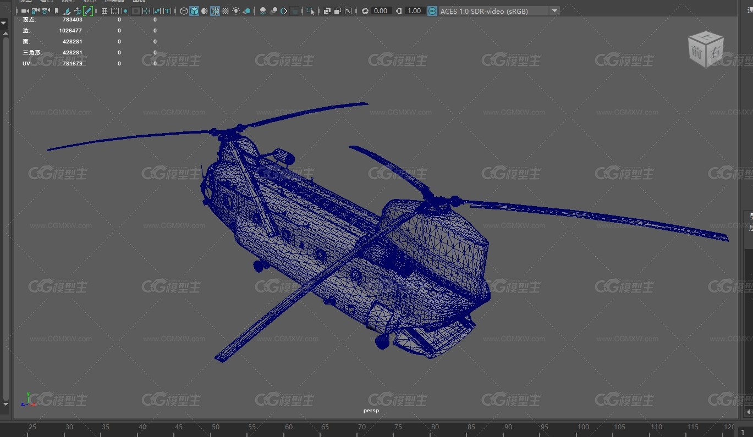Click the X-Ray Active Components icon
The height and width of the screenshot is (437, 753).
(x=338, y=11)
